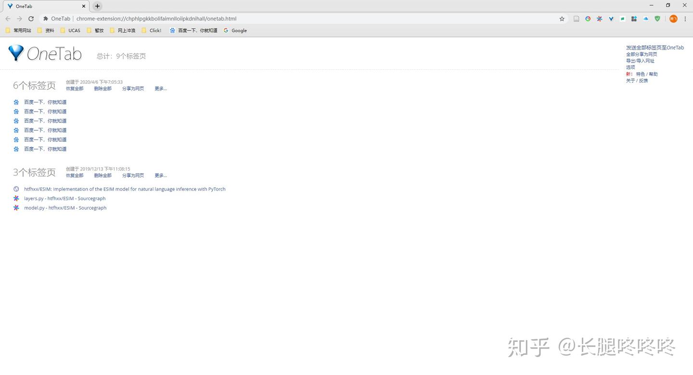This screenshot has height=375, width=693.
Task: Click 分享为网页 for the 6个标签页 group
Action: [x=133, y=88]
